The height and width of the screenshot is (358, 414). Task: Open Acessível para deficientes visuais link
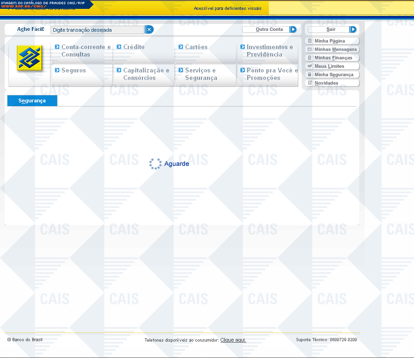coord(228,8)
